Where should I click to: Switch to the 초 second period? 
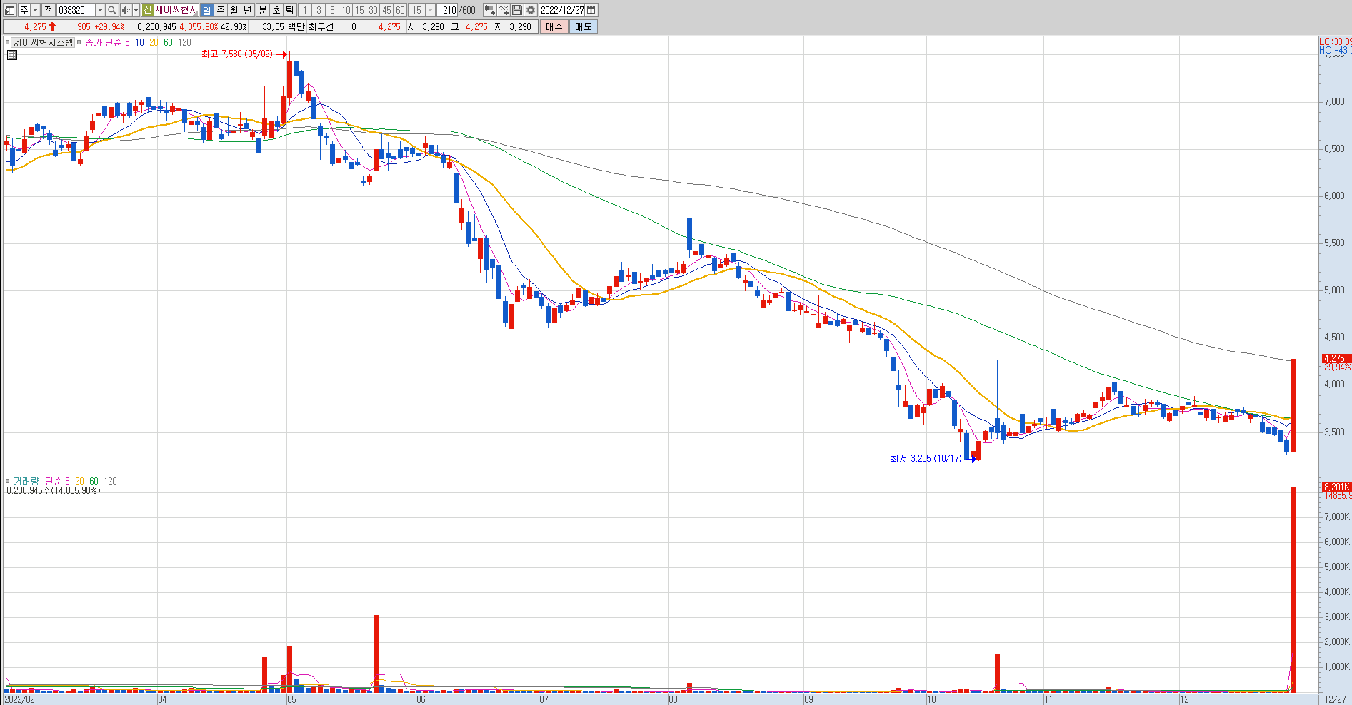(x=276, y=10)
